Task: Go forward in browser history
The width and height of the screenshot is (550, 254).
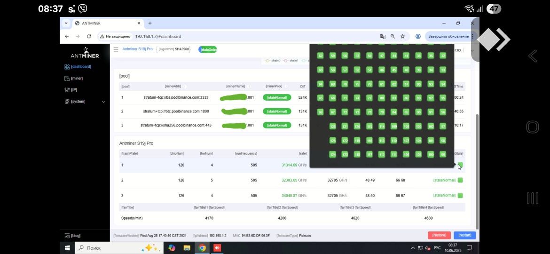Action: 78,36
